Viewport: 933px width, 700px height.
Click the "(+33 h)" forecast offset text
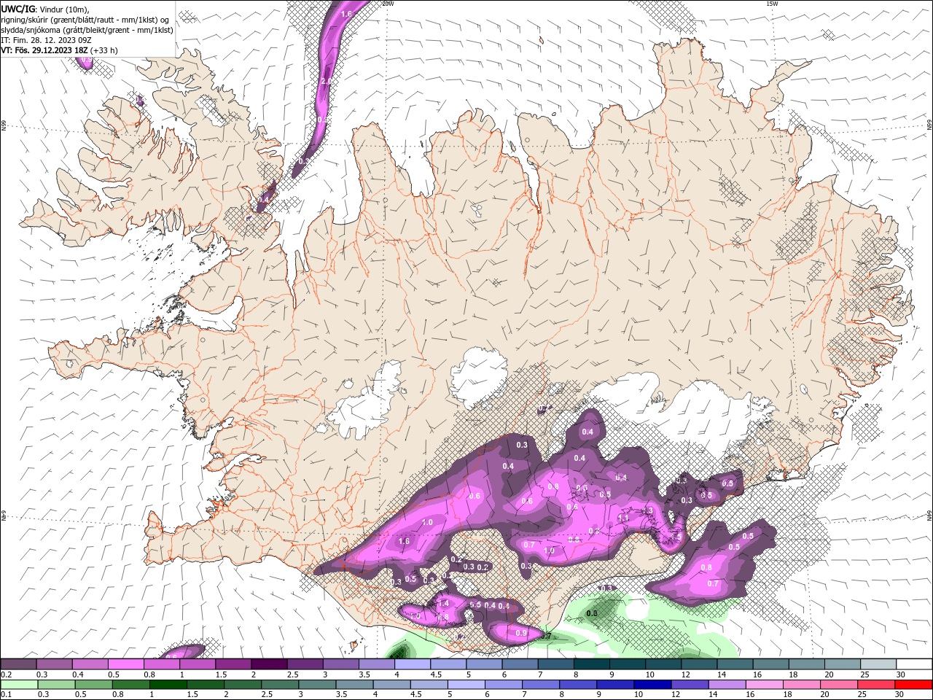pos(104,50)
